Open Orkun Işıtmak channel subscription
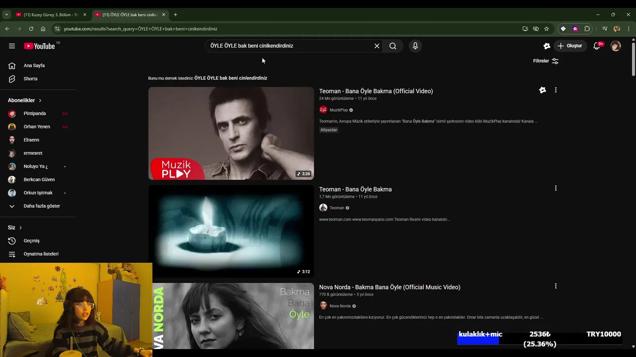 coord(38,192)
